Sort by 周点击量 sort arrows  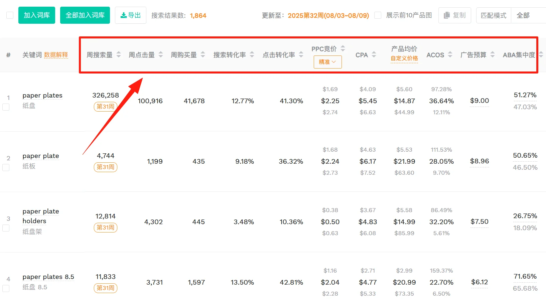[161, 54]
